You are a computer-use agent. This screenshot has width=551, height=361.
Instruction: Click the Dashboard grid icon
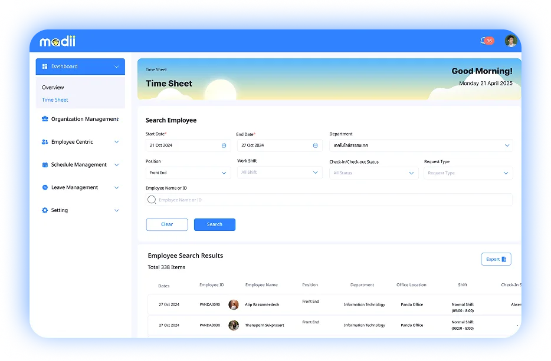(x=45, y=67)
